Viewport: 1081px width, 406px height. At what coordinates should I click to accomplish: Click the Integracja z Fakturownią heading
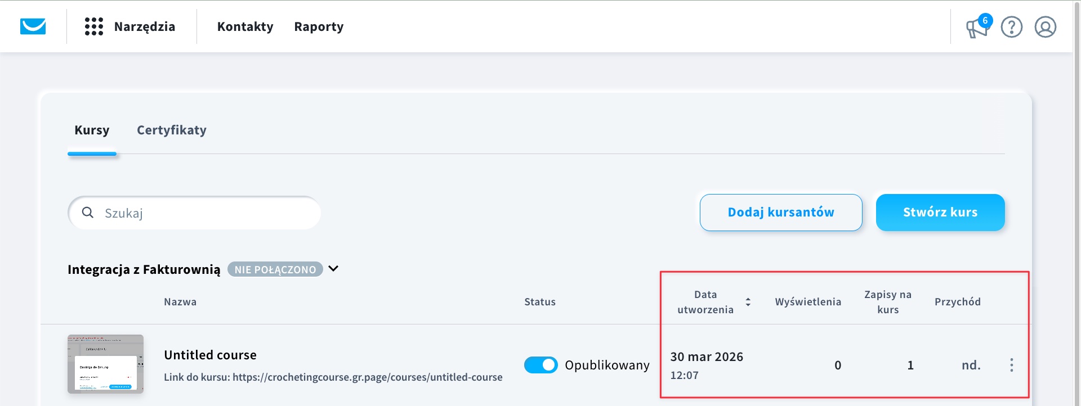point(144,269)
